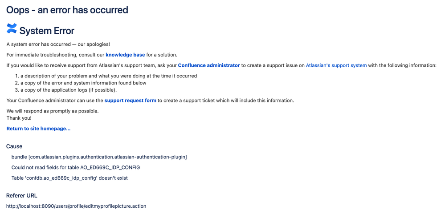This screenshot has height=214, width=445.
Task: Click the Referer URL heading
Action: coord(22,195)
